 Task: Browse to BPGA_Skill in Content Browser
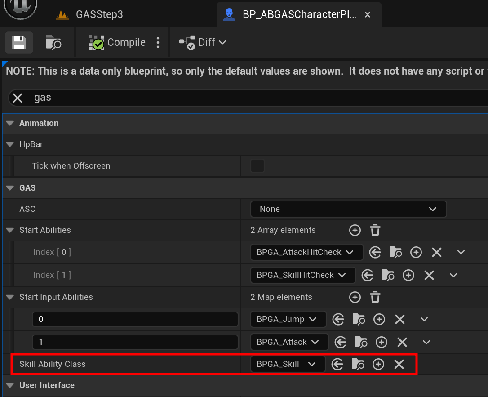pos(358,364)
